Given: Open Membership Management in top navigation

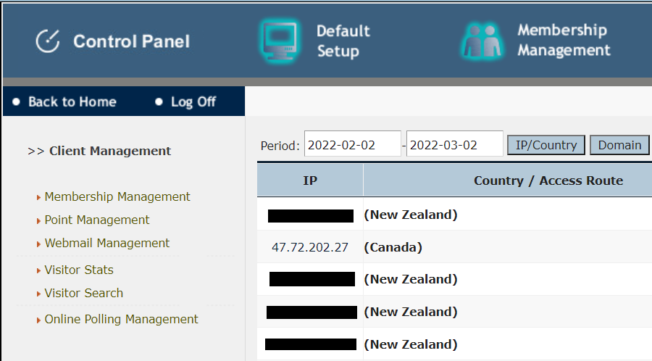Looking at the screenshot, I should 564,41.
